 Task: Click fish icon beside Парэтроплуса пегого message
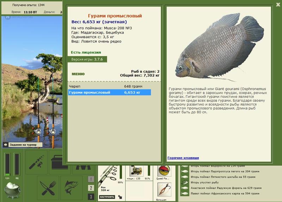(185, 171)
